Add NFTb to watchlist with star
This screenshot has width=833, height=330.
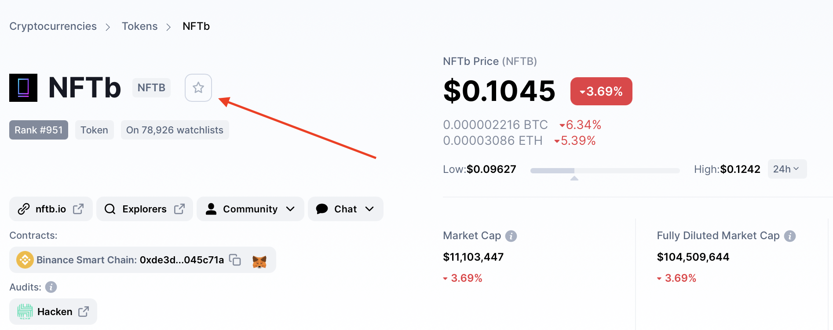click(x=198, y=88)
